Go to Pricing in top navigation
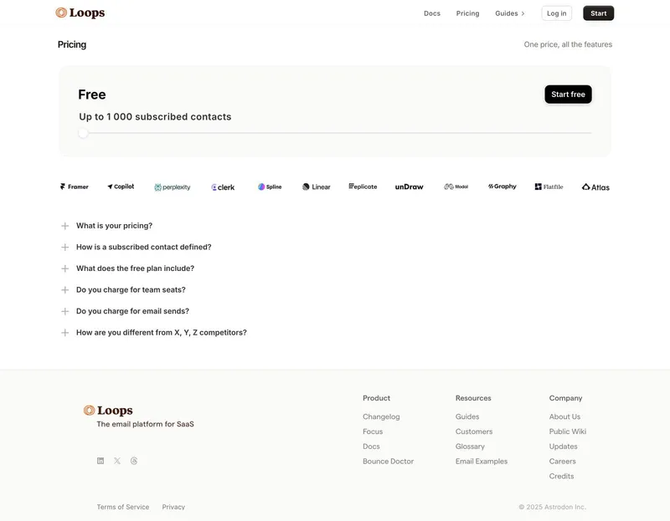Screen dimensions: 670x521 [467, 13]
